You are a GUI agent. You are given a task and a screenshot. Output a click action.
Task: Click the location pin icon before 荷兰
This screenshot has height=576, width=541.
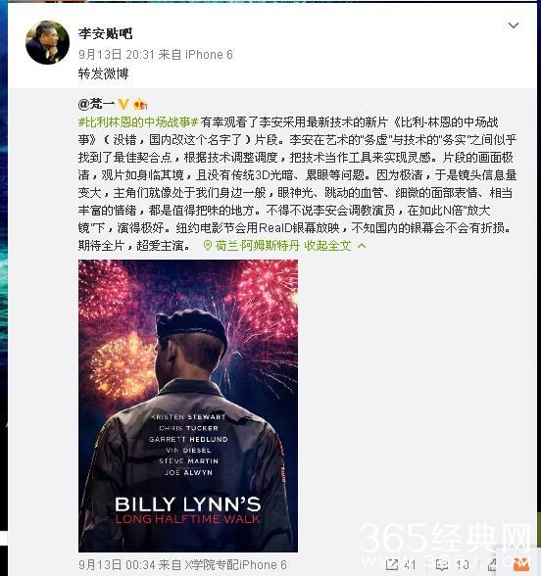208,245
